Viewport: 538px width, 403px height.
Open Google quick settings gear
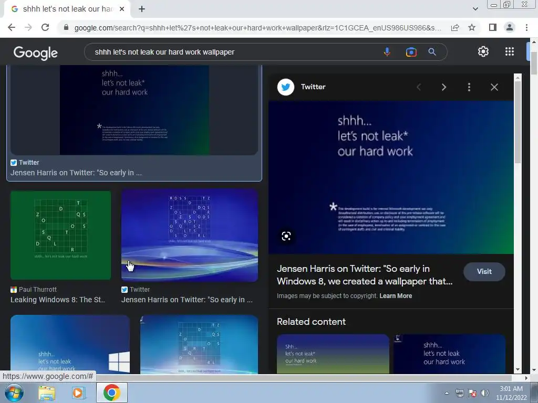[483, 51]
